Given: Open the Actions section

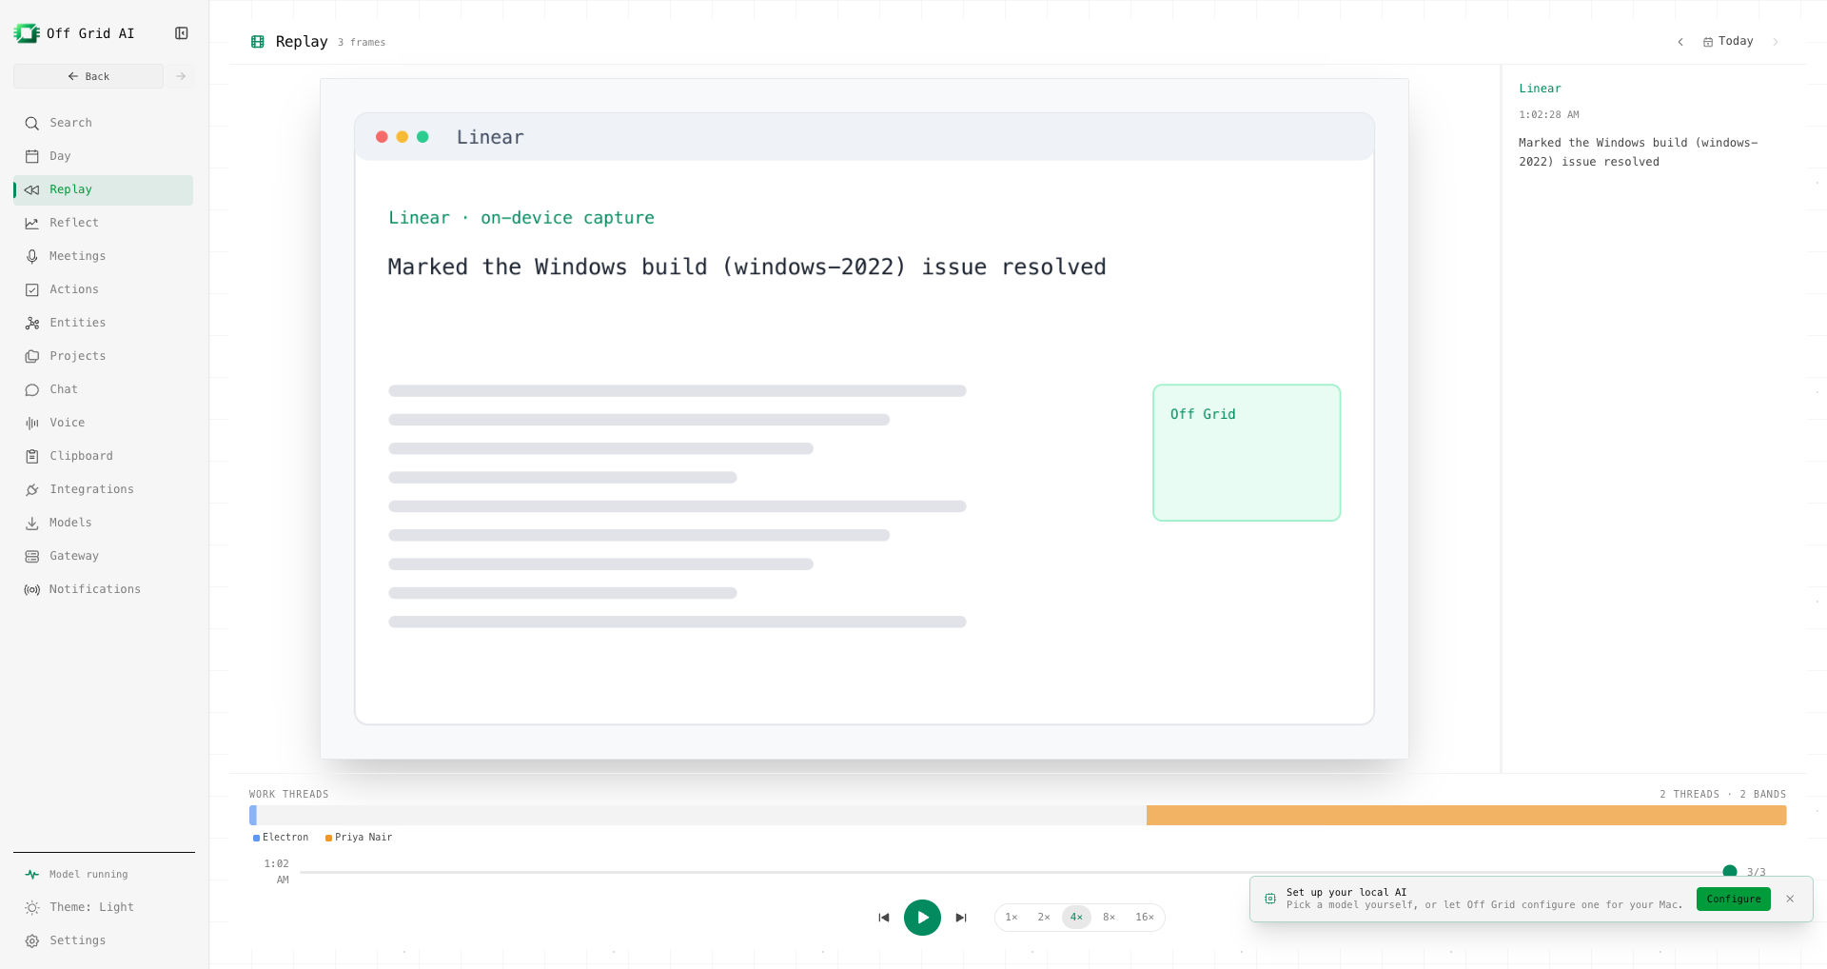Looking at the screenshot, I should coord(103,289).
